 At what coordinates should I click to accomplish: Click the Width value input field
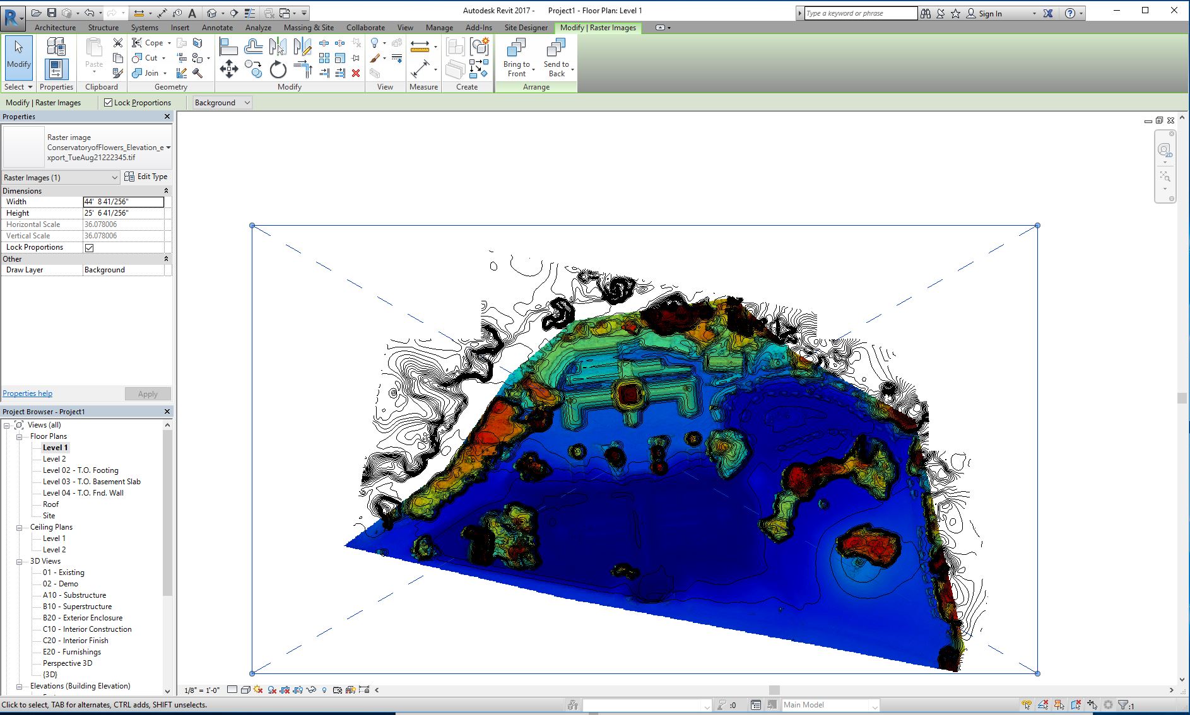click(124, 202)
